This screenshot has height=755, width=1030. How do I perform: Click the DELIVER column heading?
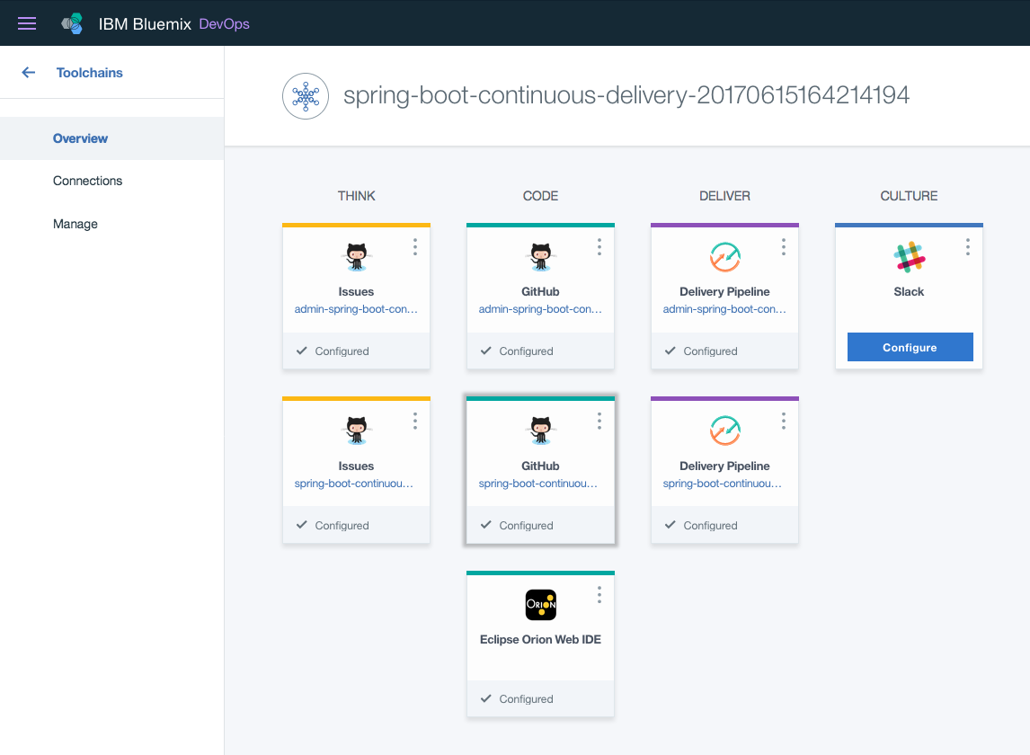[724, 196]
